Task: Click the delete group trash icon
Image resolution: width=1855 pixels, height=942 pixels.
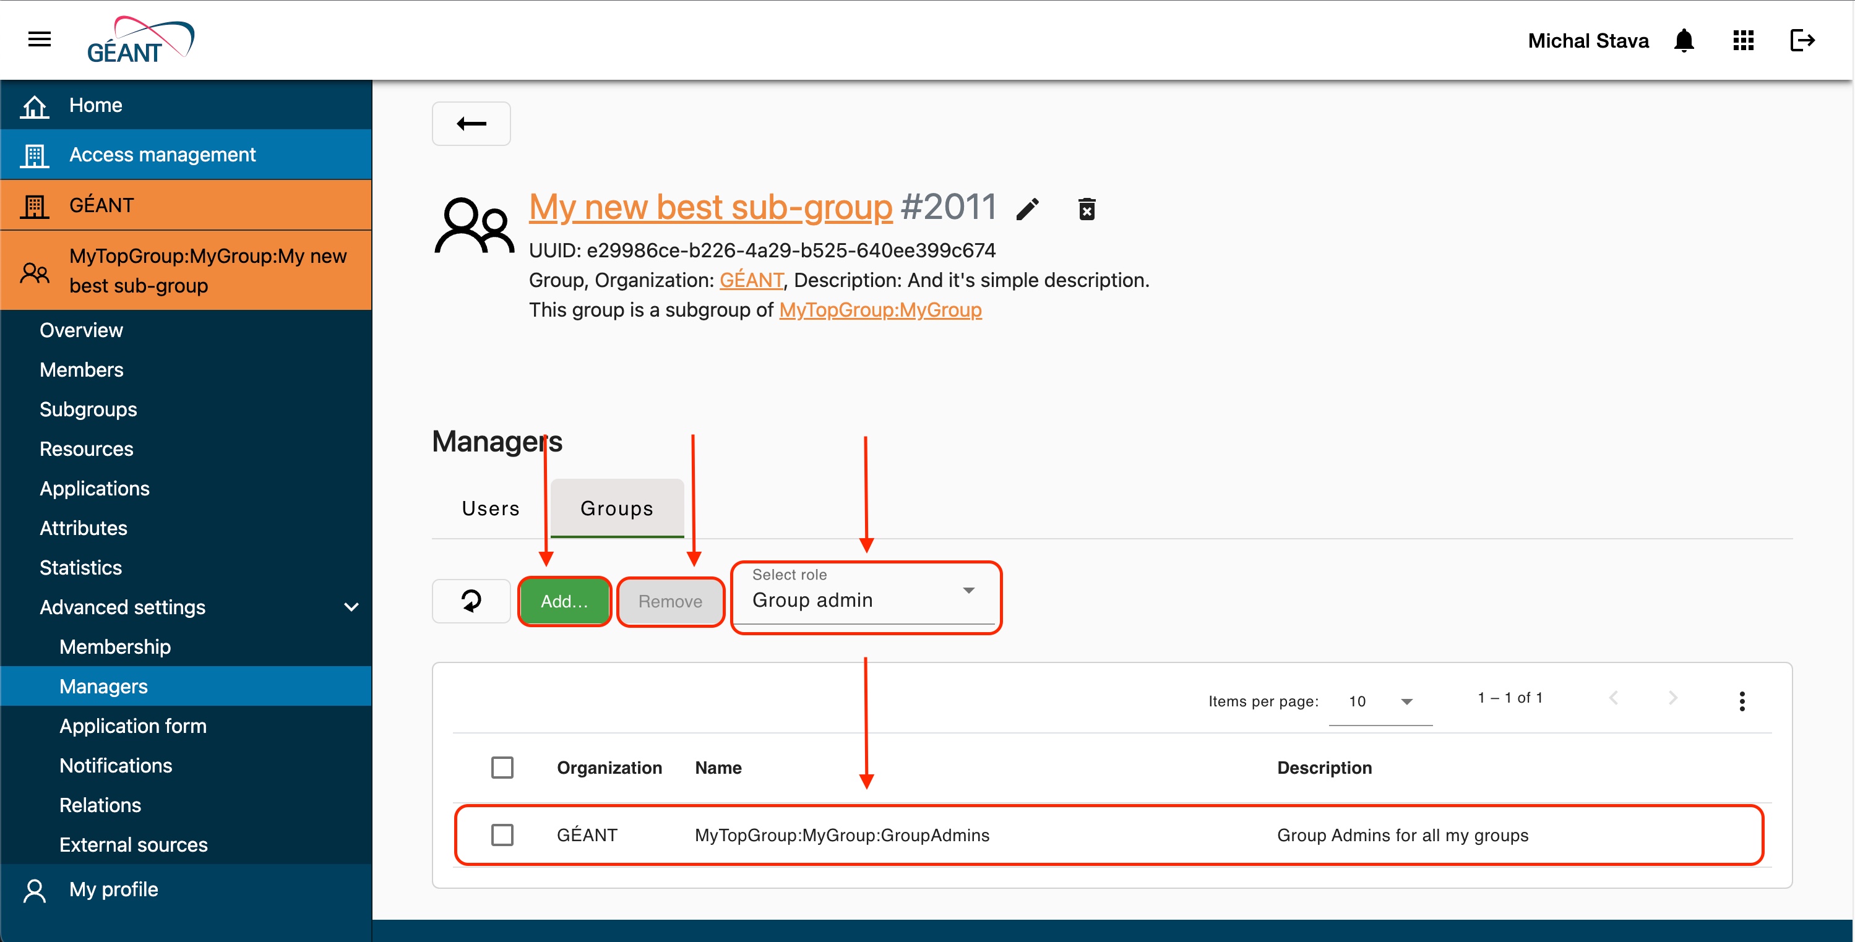Action: point(1087,208)
